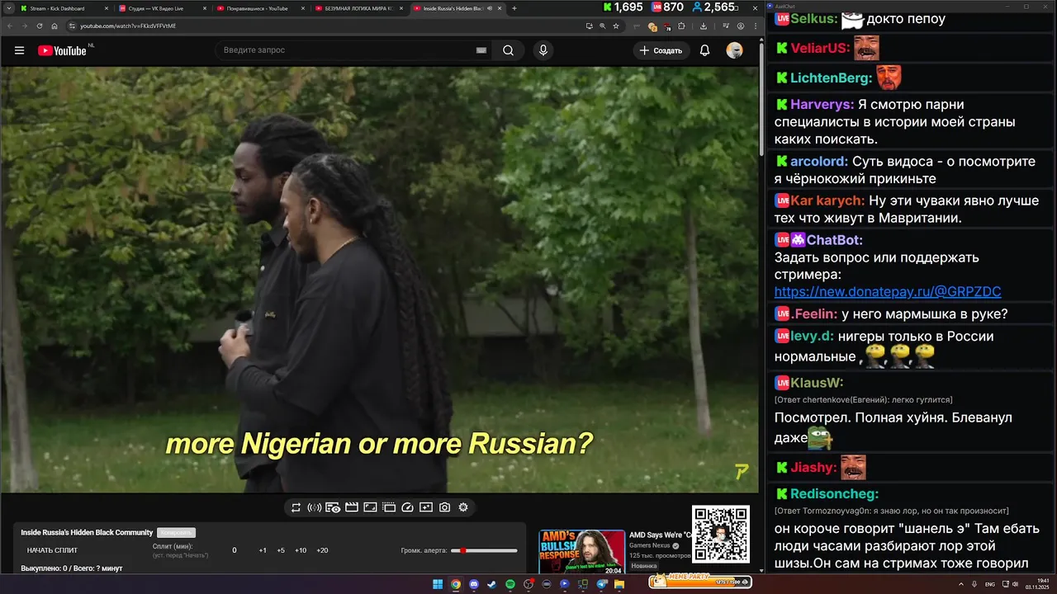This screenshot has height=594, width=1057.
Task: Open the browser three-dot menu
Action: pos(756,26)
